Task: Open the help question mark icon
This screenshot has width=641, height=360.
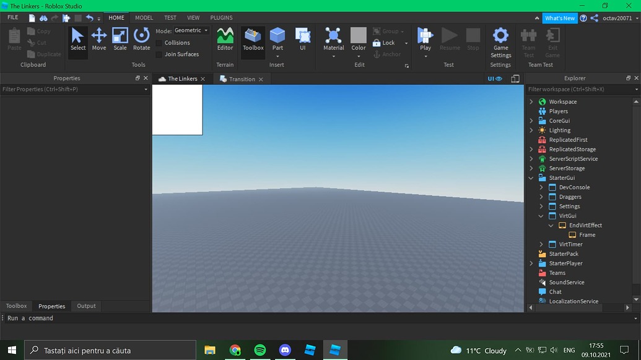Action: pyautogui.click(x=583, y=18)
